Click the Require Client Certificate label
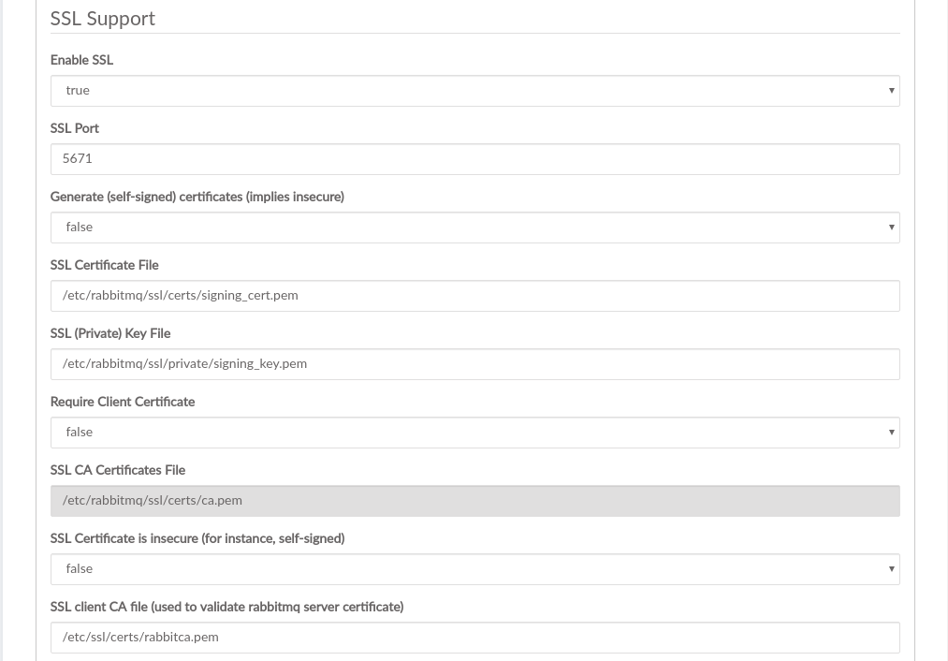The height and width of the screenshot is (661, 948). 123,402
